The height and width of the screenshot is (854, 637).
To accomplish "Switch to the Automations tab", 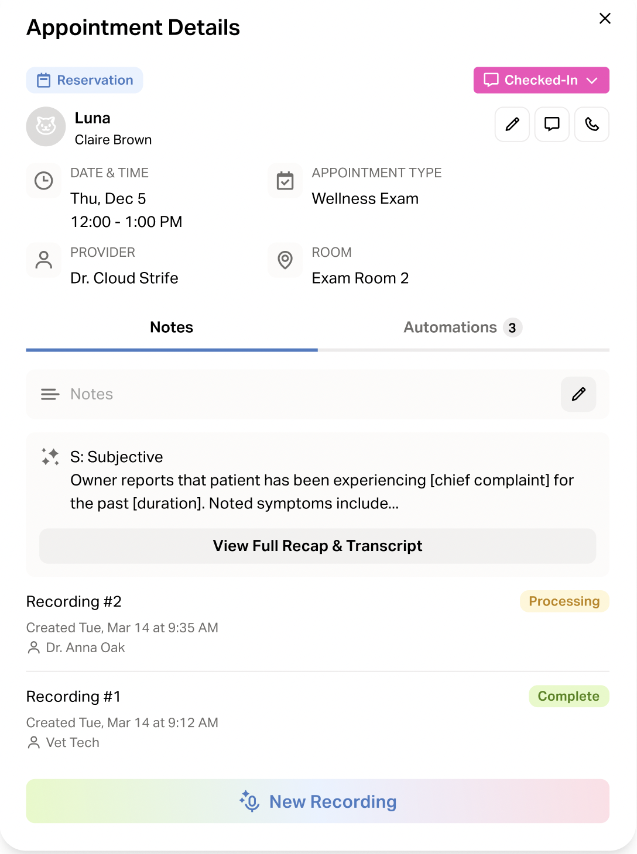I will [462, 328].
